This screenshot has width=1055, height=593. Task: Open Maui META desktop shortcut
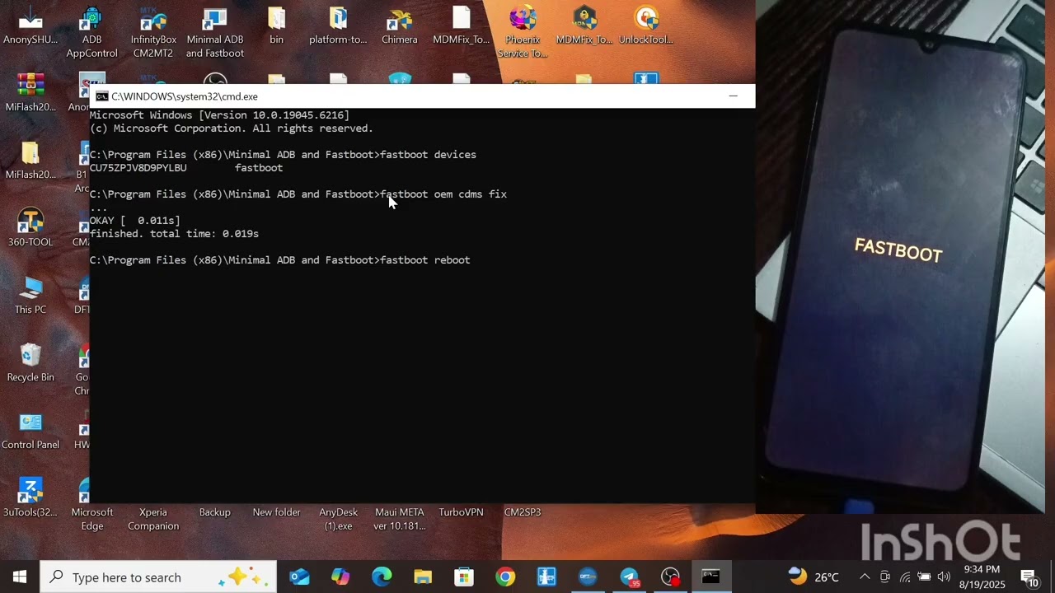[x=400, y=518]
